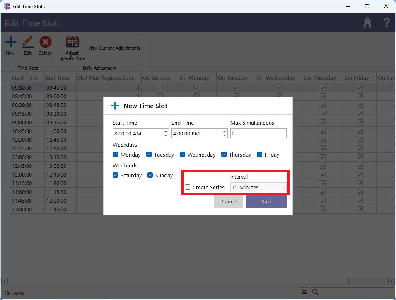
Task: Click the horizontal scrollbar thumb
Action: click(178, 281)
